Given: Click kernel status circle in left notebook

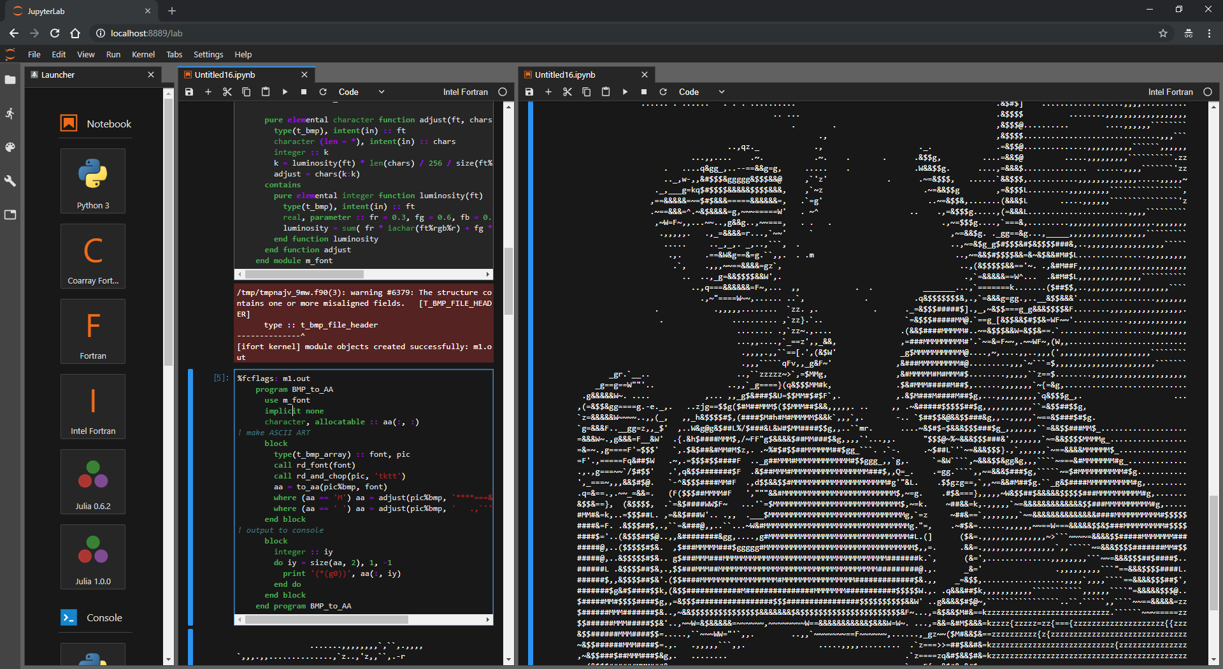Looking at the screenshot, I should (503, 92).
